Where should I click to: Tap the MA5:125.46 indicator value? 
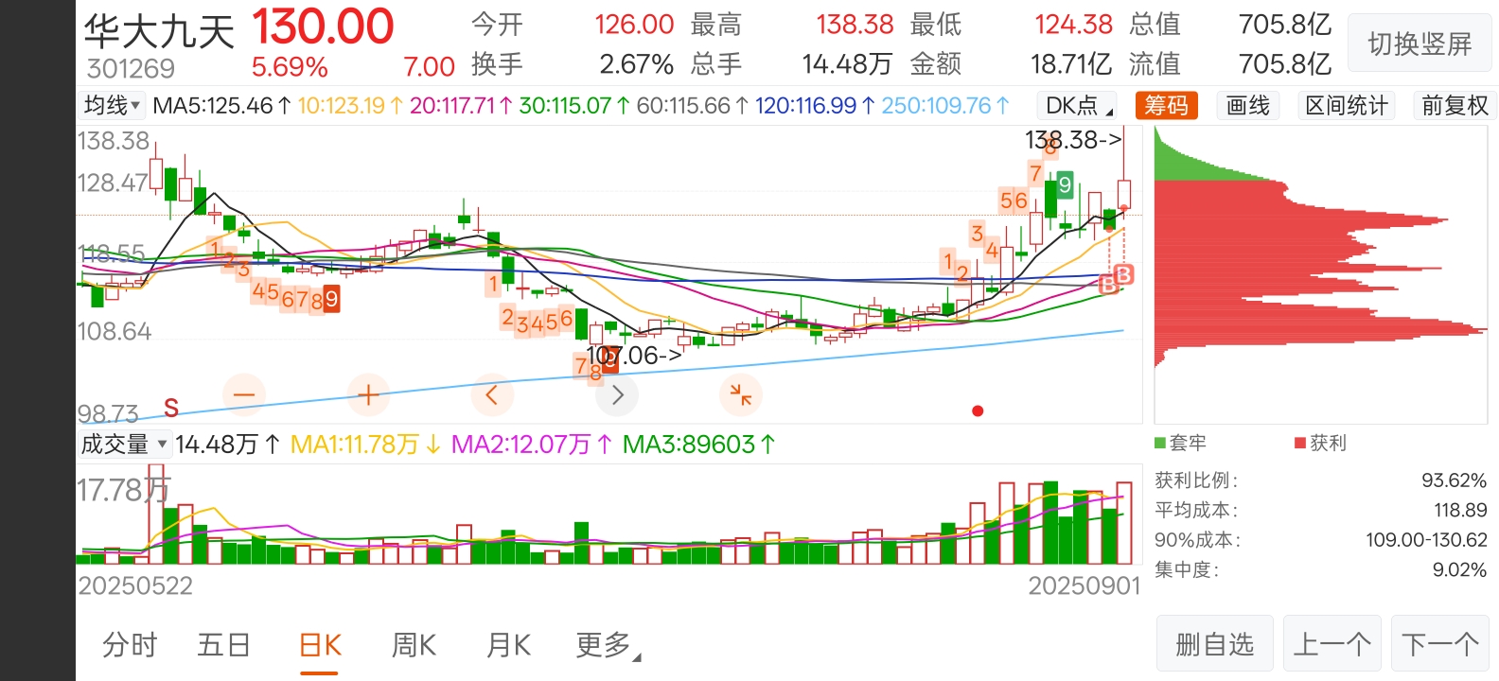pyautogui.click(x=221, y=106)
